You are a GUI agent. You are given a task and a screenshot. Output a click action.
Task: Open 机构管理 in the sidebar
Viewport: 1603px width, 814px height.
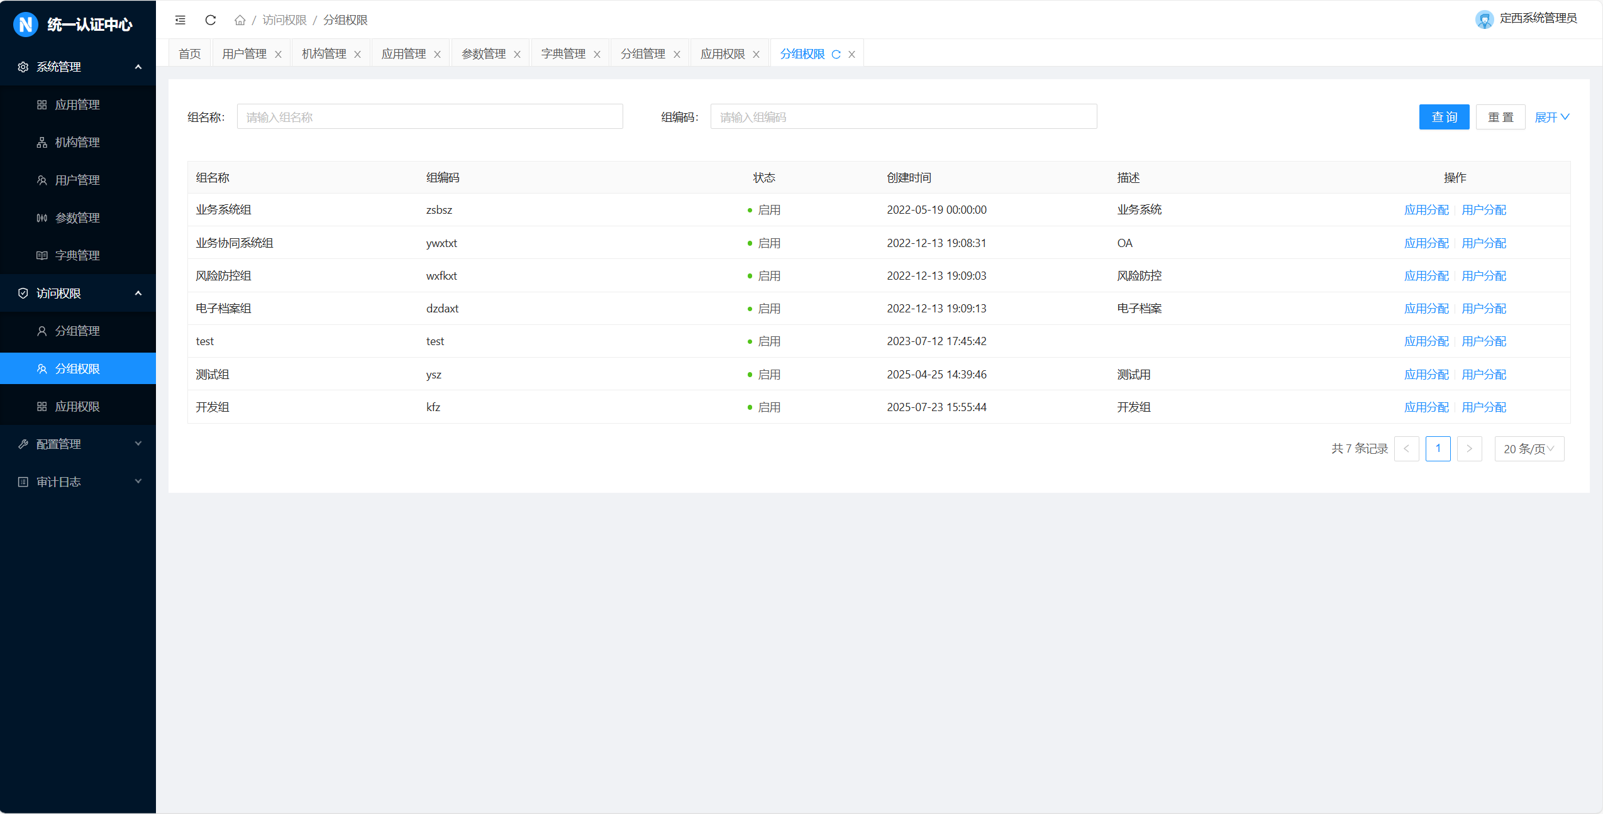(77, 143)
